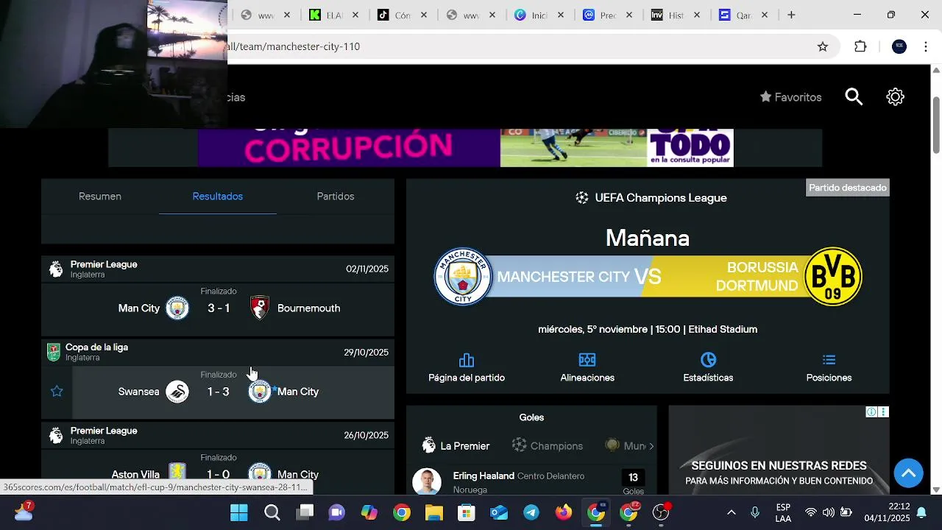Bookmark this page with the star icon

click(823, 46)
